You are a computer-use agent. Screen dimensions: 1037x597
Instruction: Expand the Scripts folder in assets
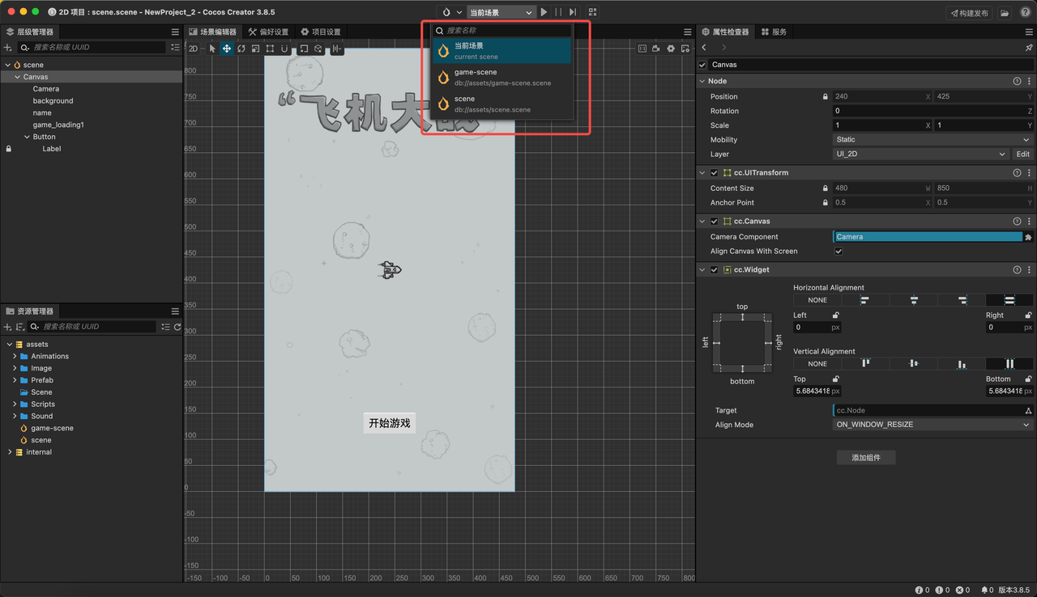coord(15,404)
